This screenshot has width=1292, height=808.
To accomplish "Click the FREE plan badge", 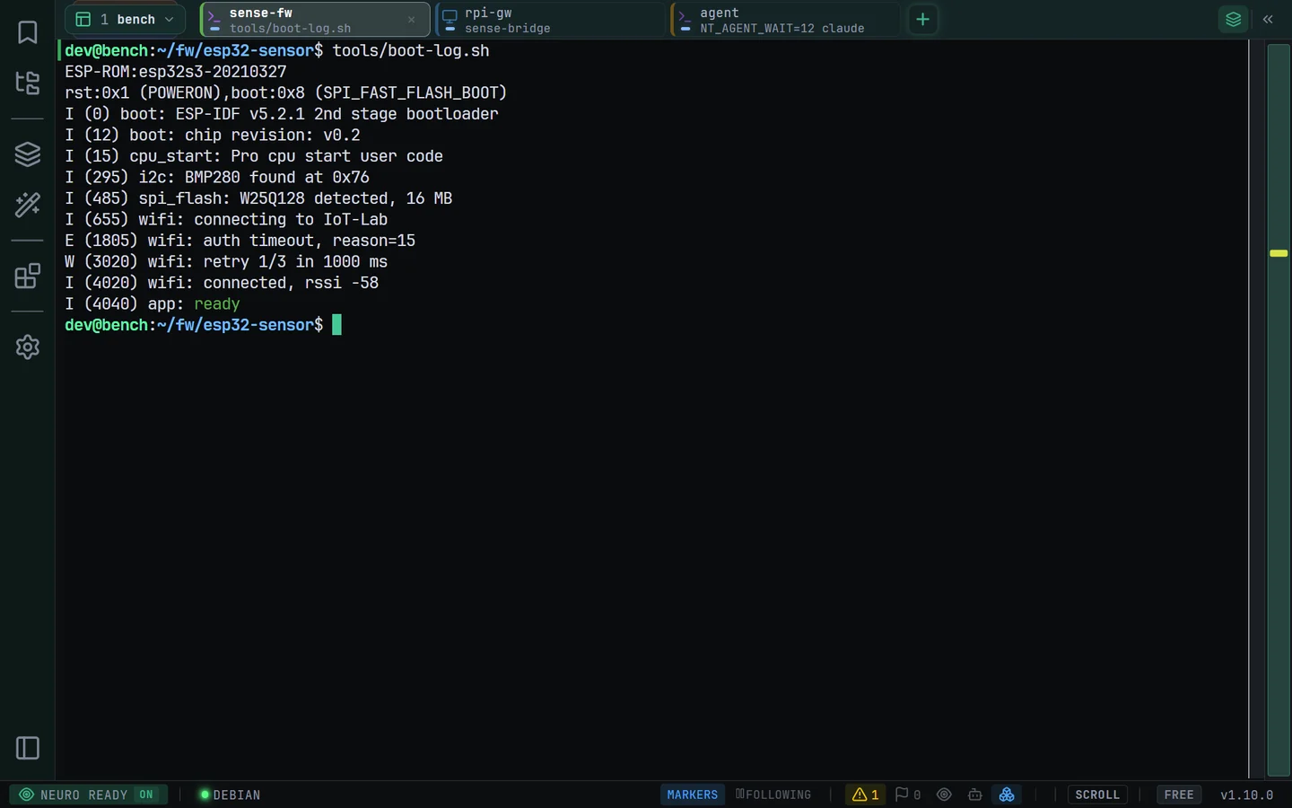I will [1179, 795].
